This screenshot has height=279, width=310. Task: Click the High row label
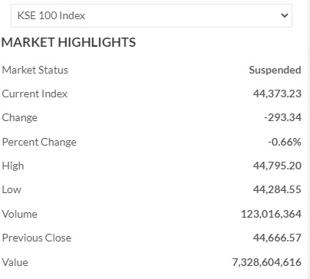[x=13, y=166]
